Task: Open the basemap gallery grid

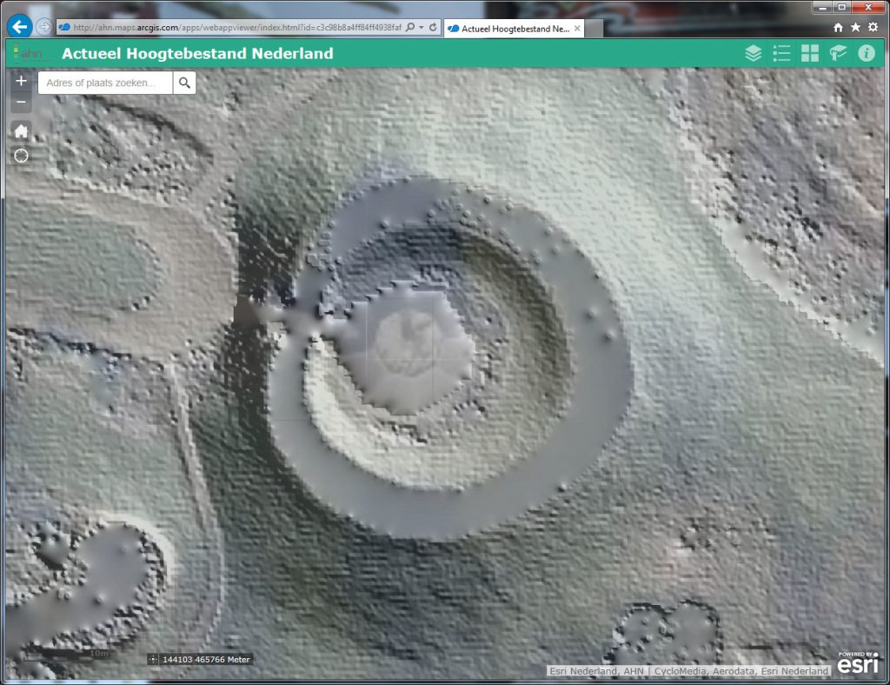Action: pyautogui.click(x=810, y=53)
